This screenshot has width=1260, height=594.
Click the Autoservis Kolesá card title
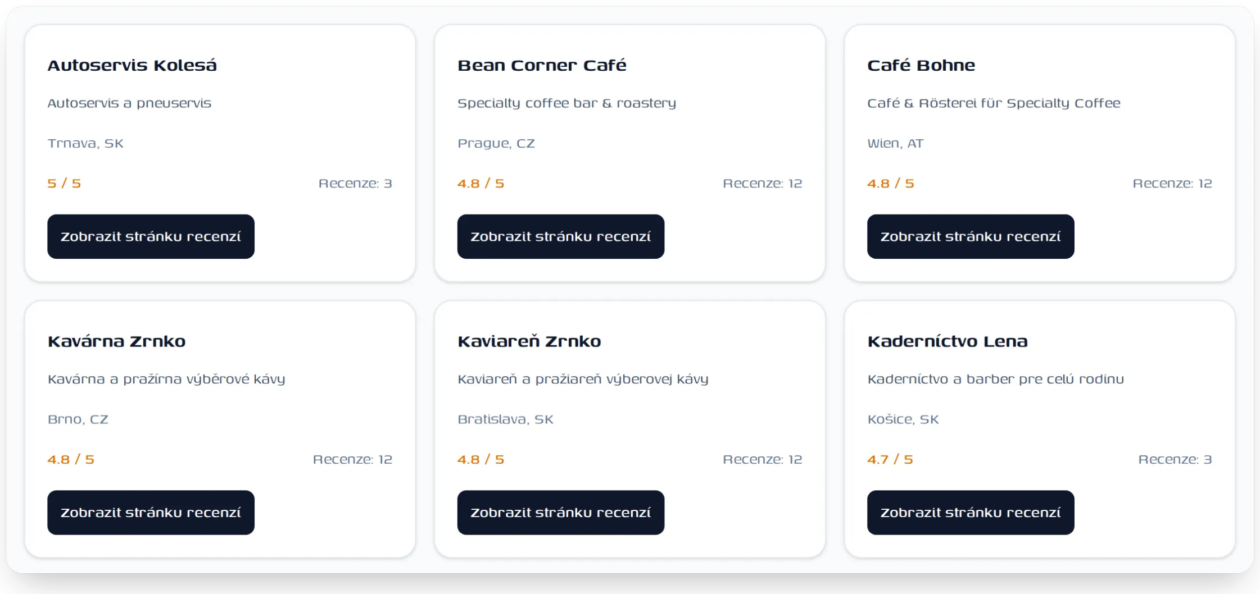pos(132,65)
